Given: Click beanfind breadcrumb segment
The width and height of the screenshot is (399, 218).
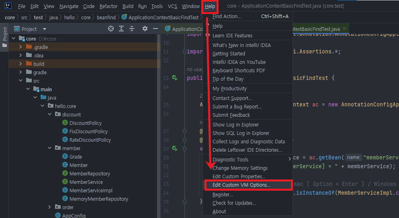Looking at the screenshot, I should 106,17.
